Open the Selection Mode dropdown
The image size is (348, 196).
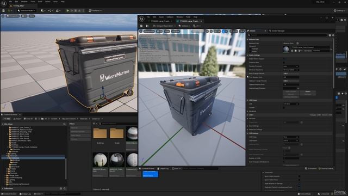point(26,10)
